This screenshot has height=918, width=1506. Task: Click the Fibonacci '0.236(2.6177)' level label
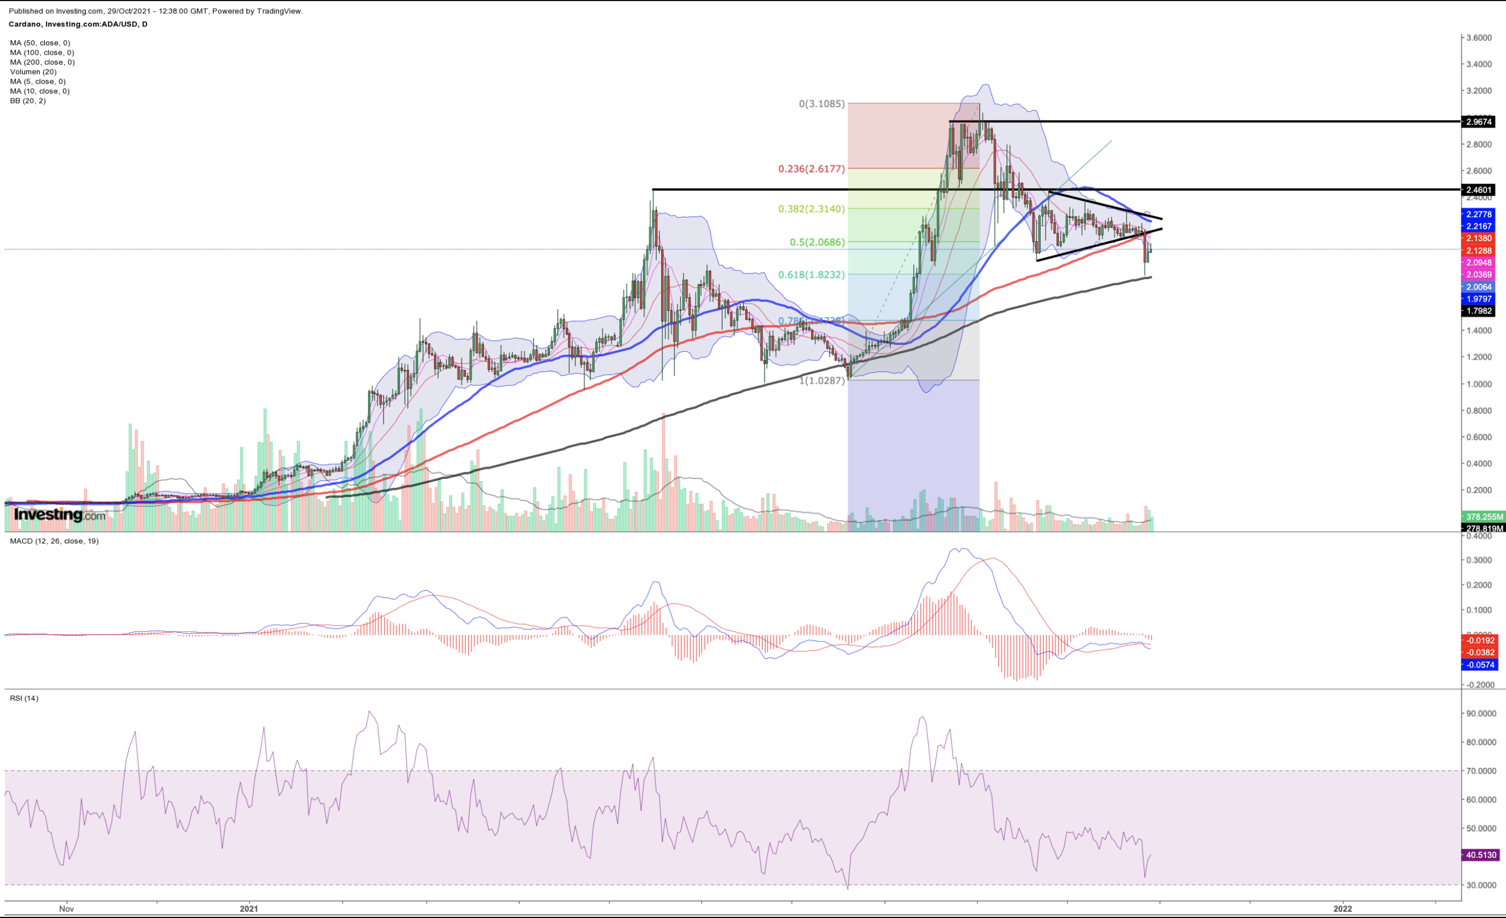tap(812, 169)
